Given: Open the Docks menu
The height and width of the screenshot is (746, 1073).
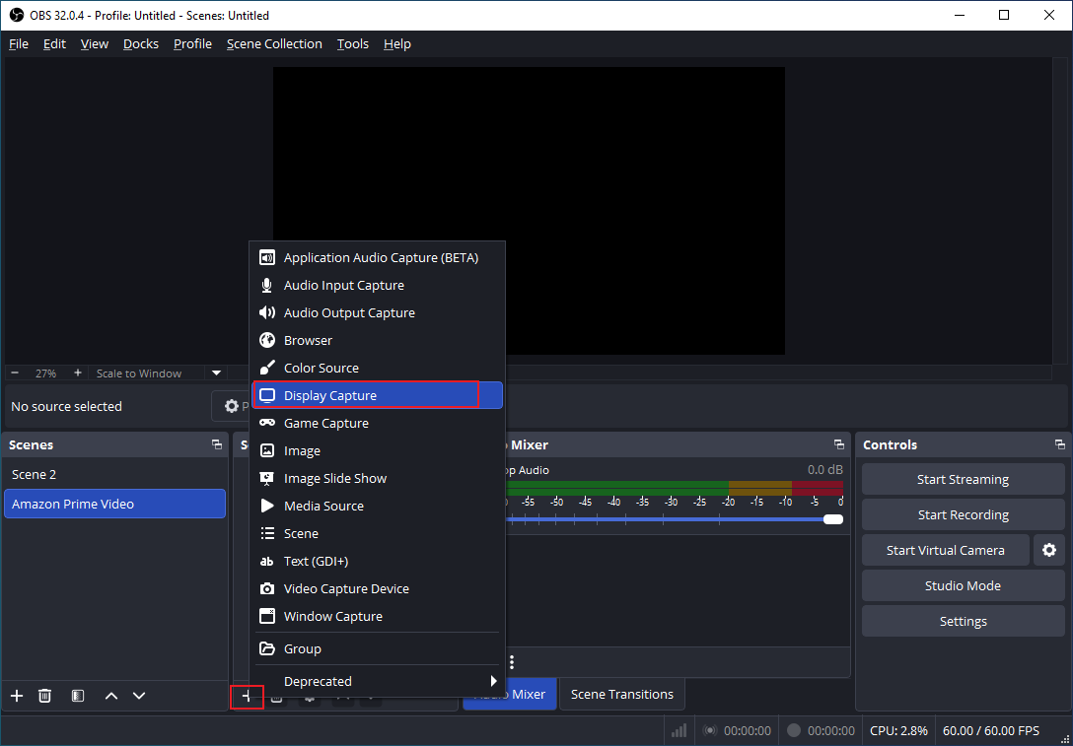Looking at the screenshot, I should click(x=140, y=43).
